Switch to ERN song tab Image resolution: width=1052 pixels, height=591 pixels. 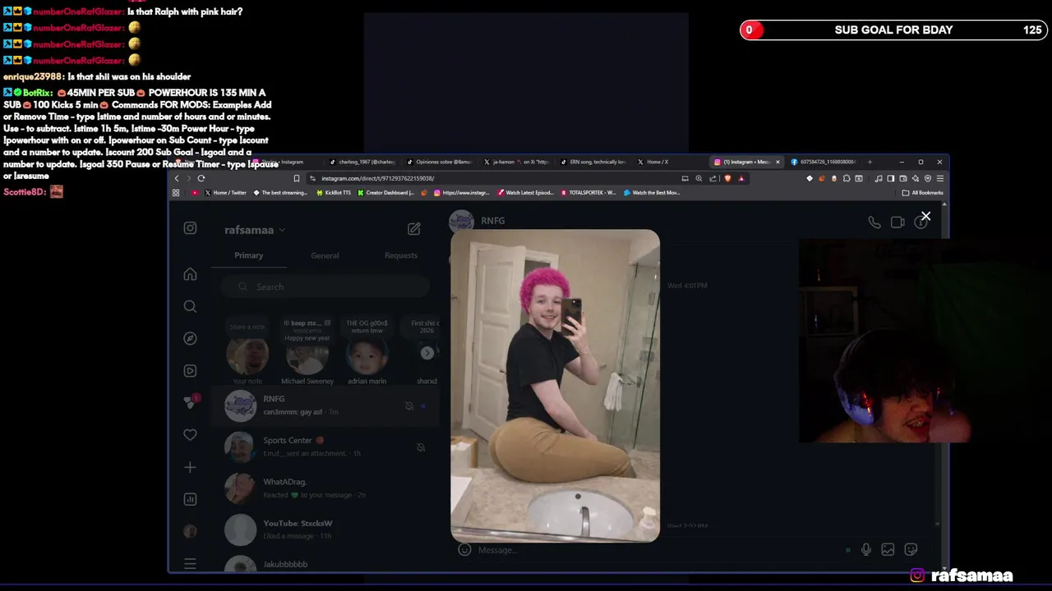[x=593, y=162]
